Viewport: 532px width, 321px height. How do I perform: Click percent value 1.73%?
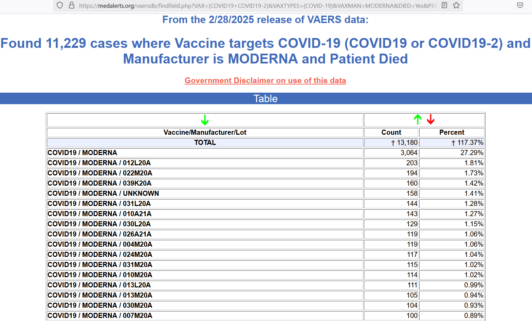[x=474, y=173]
